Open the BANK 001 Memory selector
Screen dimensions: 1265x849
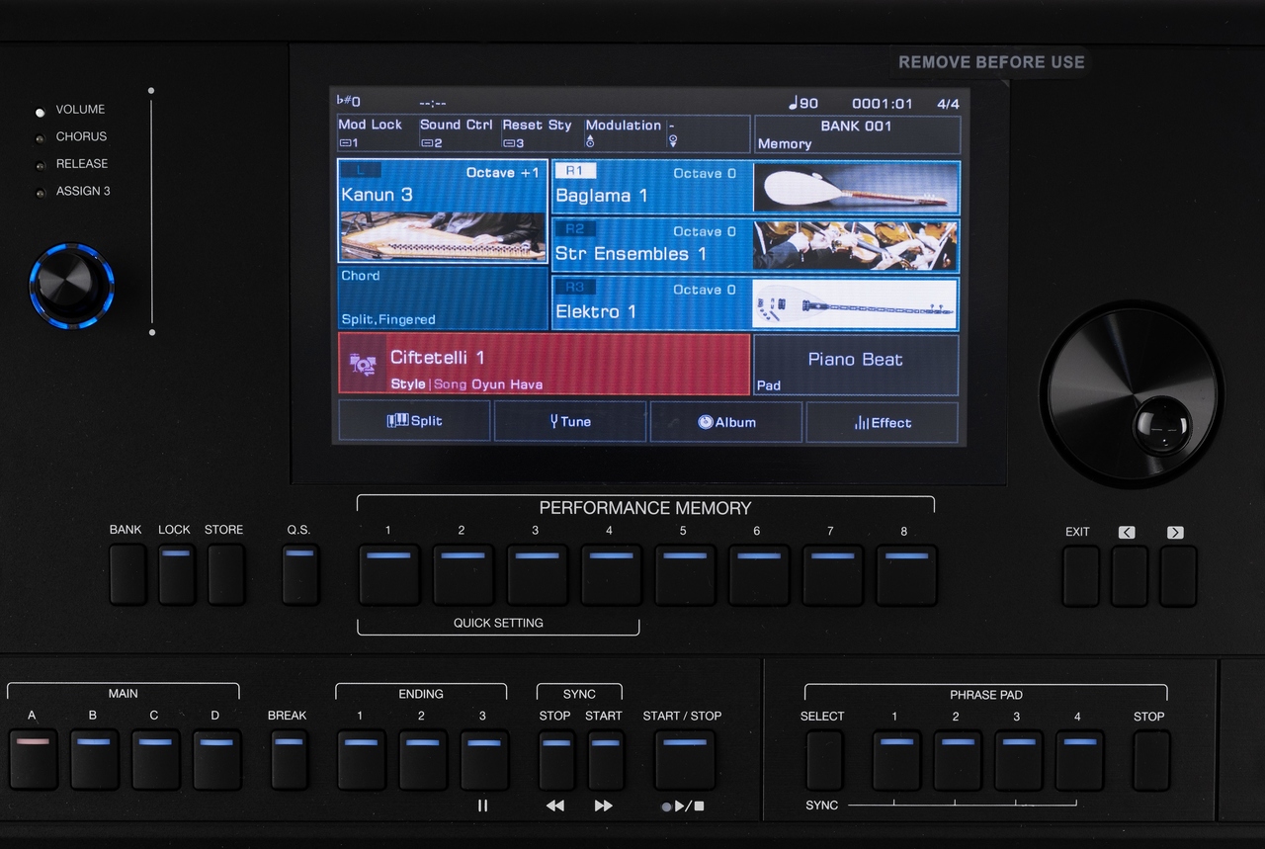[x=856, y=134]
